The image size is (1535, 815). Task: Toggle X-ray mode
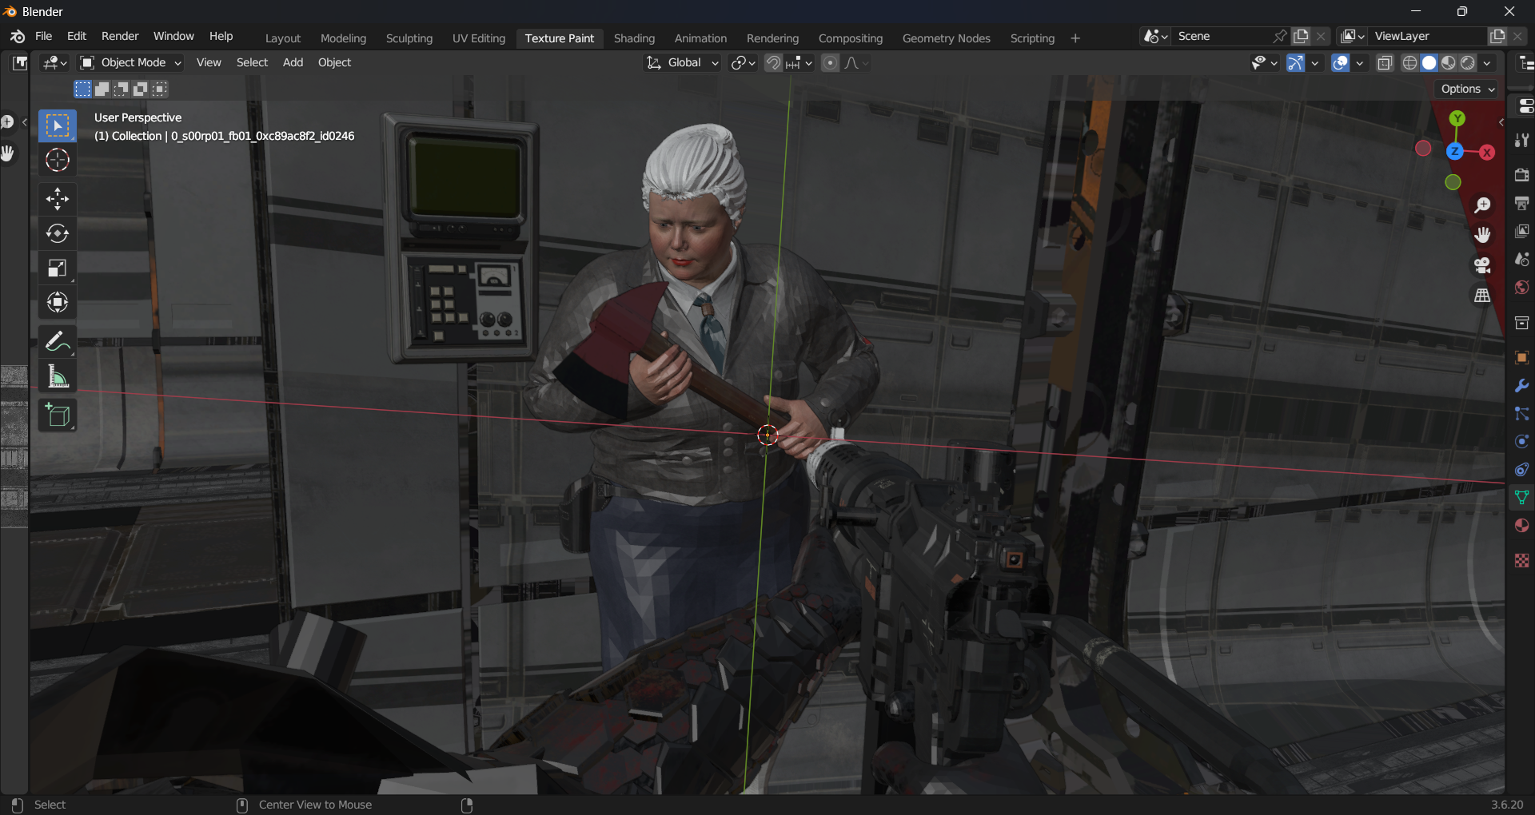1385,63
